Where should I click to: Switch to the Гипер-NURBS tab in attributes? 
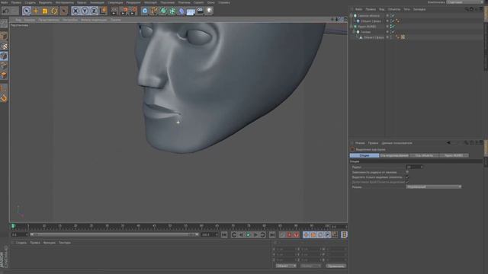454,155
